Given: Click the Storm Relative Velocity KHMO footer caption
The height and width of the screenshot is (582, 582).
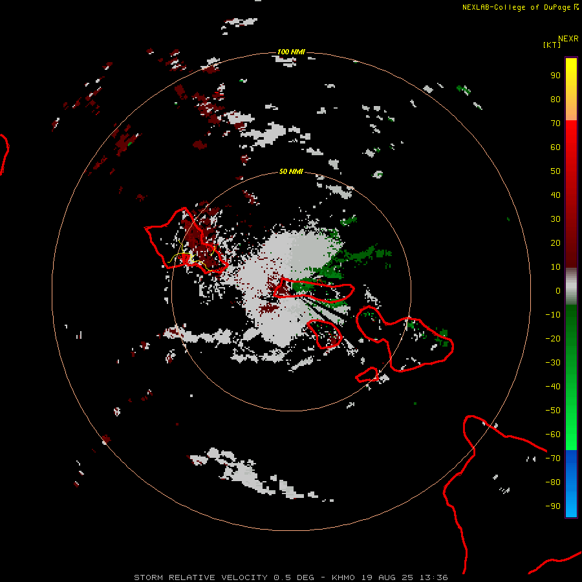Looking at the screenshot, I should pyautogui.click(x=291, y=577).
